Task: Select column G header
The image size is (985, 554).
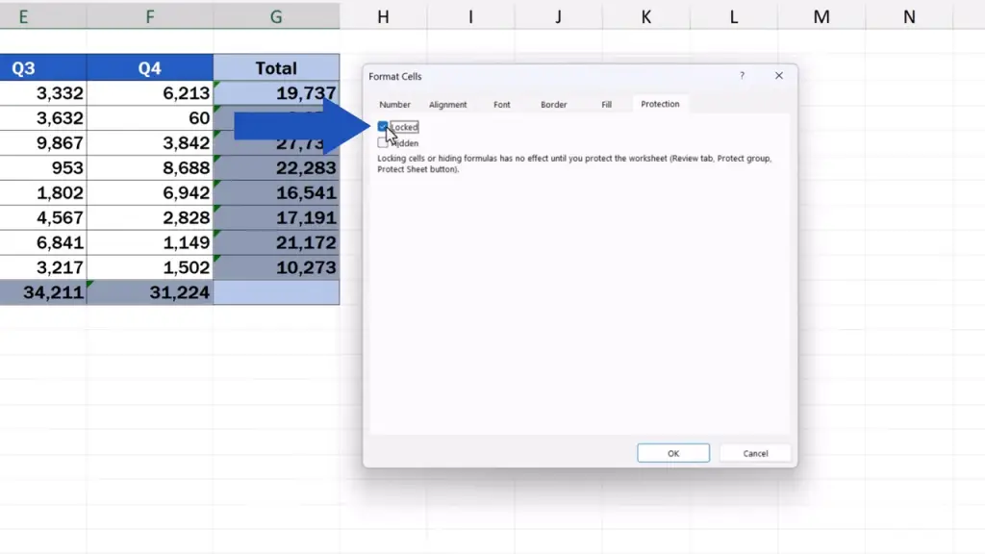Action: click(276, 15)
